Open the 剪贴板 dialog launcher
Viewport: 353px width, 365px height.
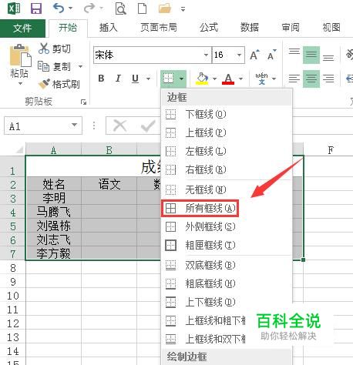click(83, 102)
